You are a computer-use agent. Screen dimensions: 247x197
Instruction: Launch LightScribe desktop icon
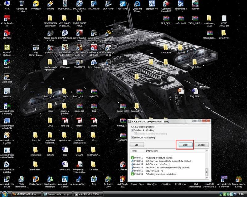pos(7,78)
